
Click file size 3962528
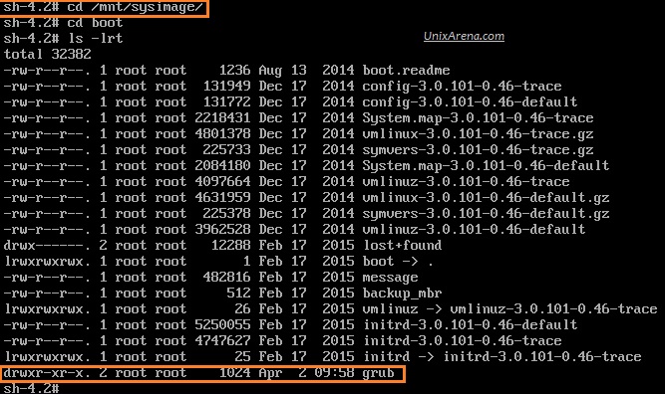[222, 230]
